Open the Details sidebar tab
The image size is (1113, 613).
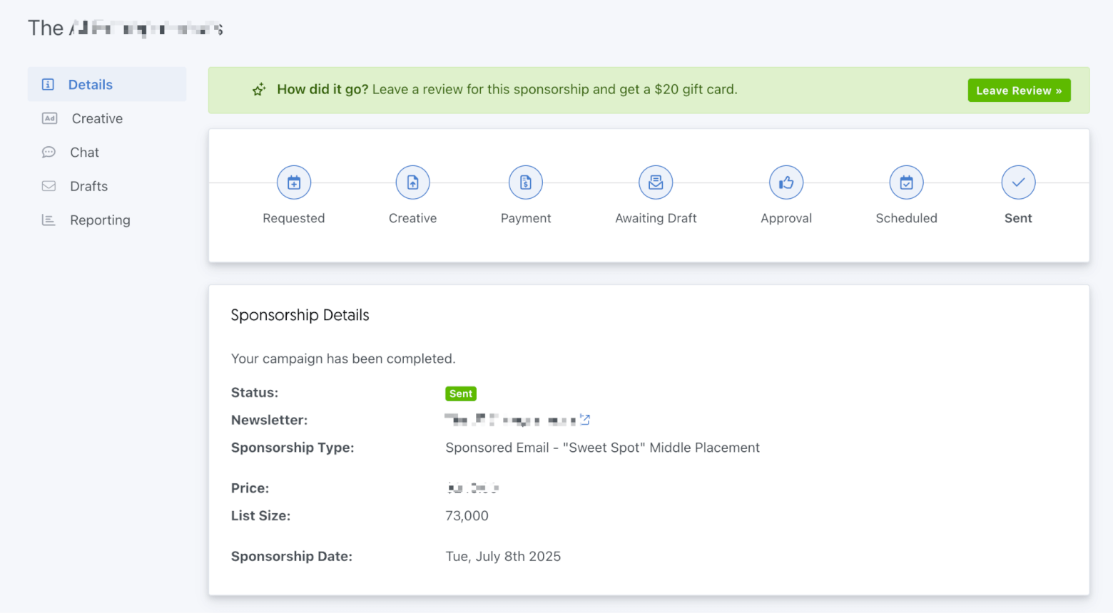tap(91, 85)
